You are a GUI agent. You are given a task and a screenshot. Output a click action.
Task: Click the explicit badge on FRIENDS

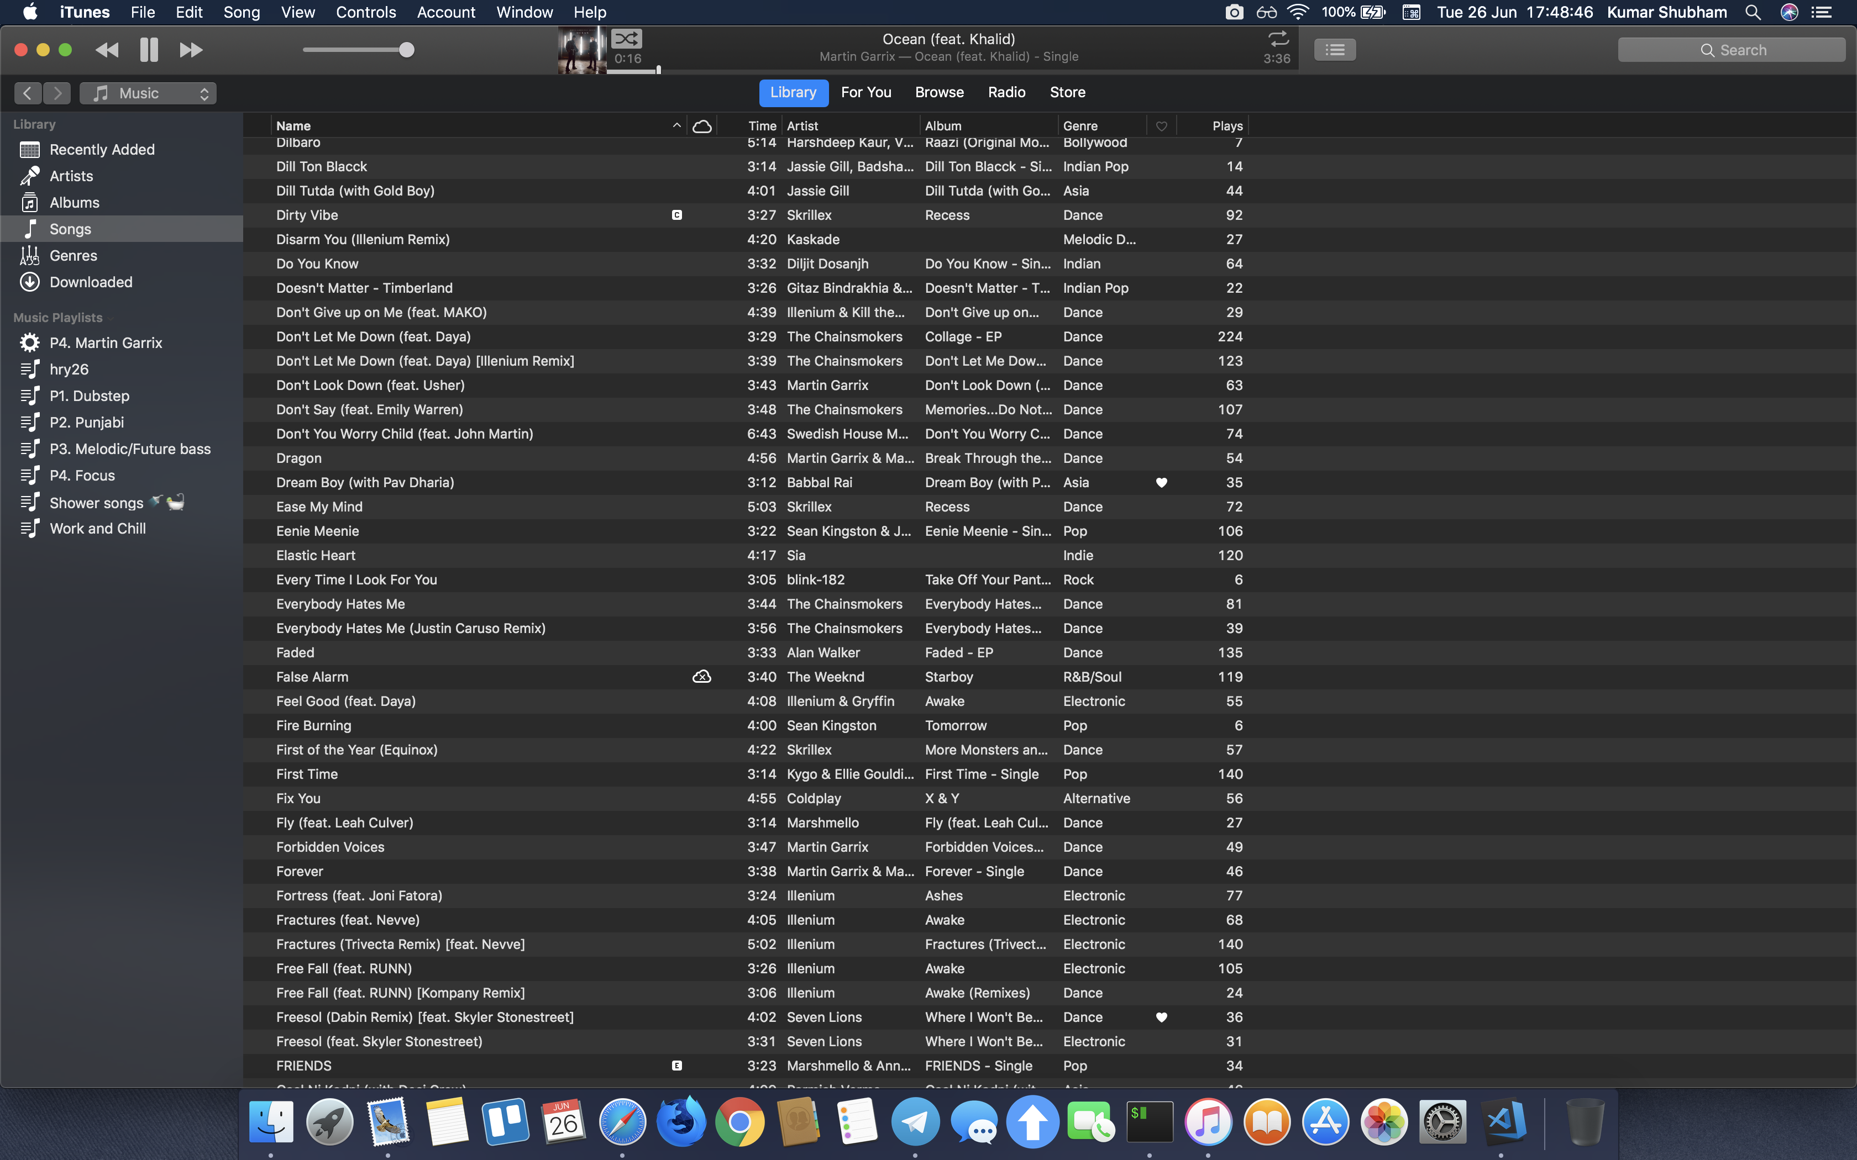677,1066
